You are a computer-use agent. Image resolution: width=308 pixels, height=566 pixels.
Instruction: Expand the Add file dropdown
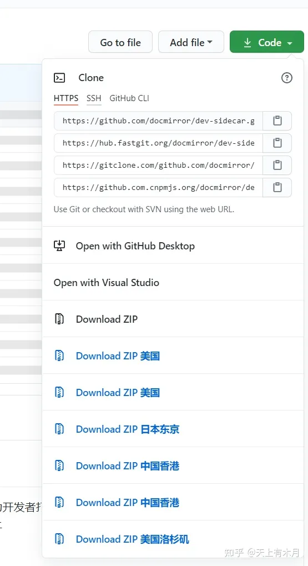[191, 42]
